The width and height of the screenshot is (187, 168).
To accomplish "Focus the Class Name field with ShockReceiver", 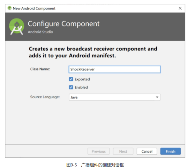I will coord(115,69).
